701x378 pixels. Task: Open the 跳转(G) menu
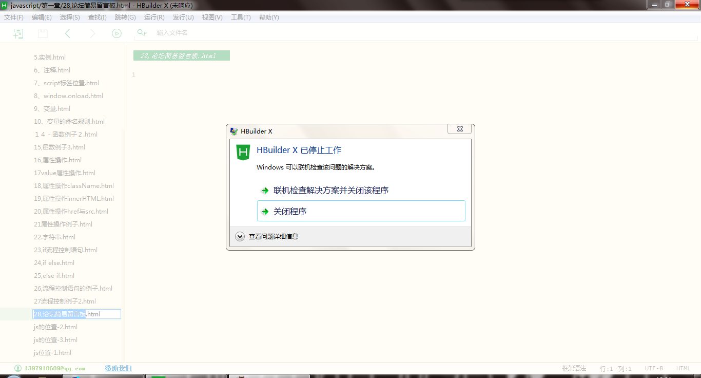pos(125,17)
